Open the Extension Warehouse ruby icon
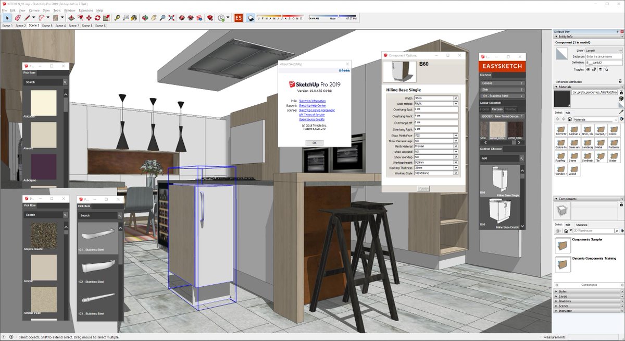The image size is (625, 341). 210,18
